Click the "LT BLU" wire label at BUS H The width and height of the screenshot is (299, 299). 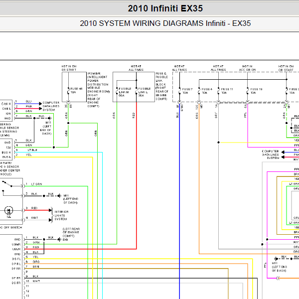click(32, 150)
